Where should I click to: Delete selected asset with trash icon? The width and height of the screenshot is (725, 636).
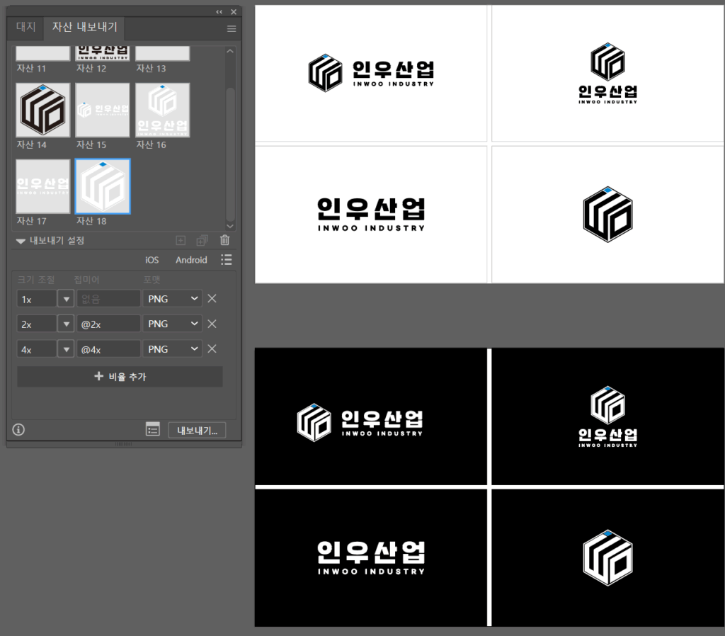224,240
